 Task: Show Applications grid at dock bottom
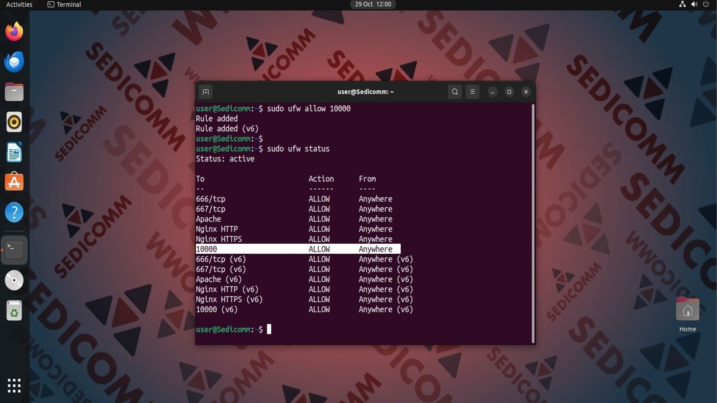pyautogui.click(x=14, y=385)
